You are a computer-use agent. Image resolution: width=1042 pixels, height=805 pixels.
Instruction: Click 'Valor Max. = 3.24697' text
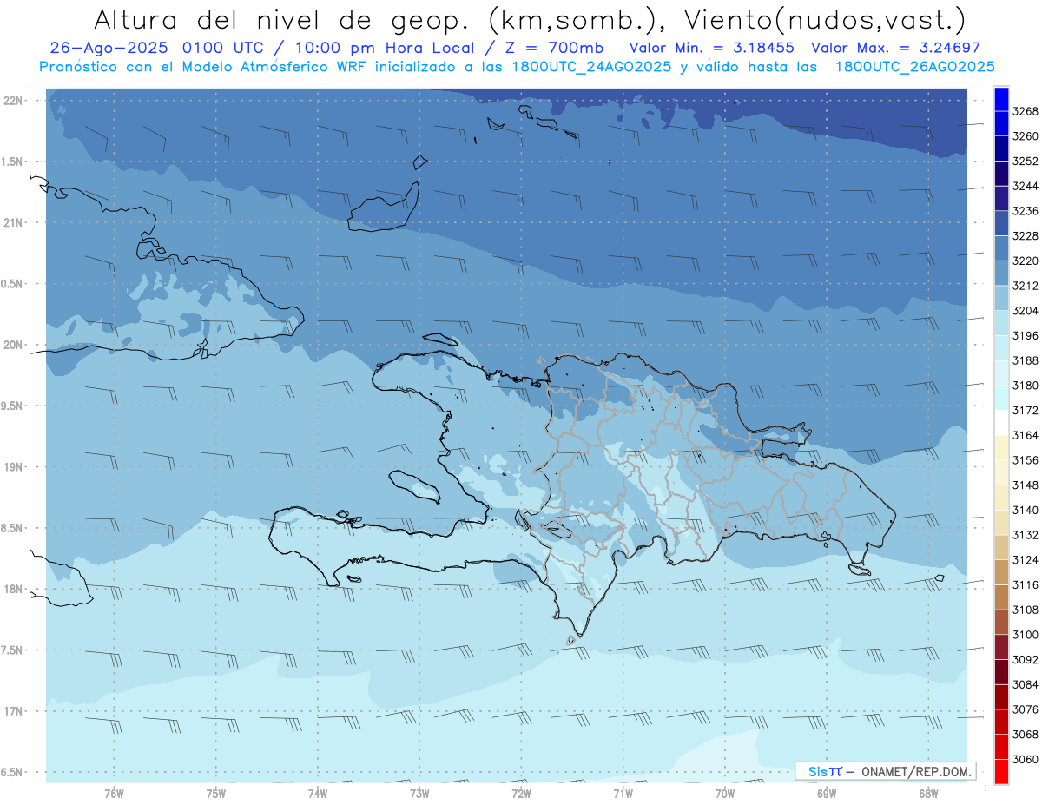pos(896,49)
